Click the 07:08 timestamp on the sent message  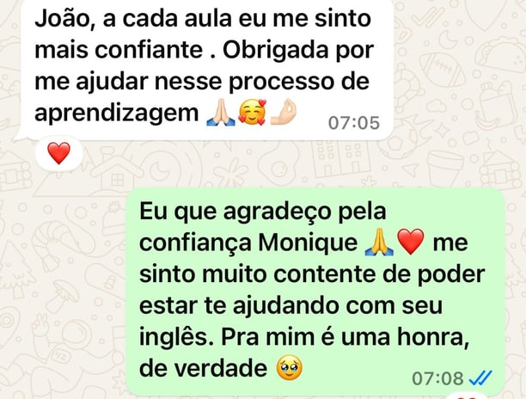437,378
